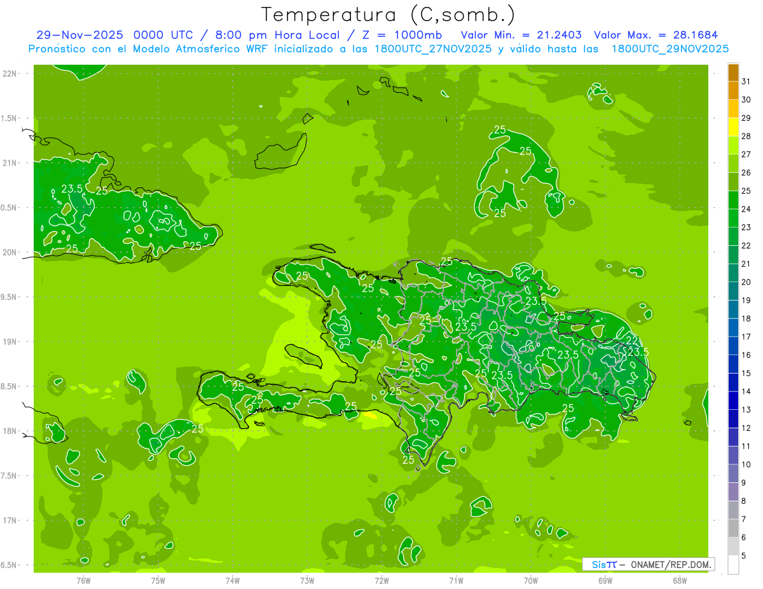Click the '31' label on the color scale
The width and height of the screenshot is (763, 589).
click(x=746, y=81)
